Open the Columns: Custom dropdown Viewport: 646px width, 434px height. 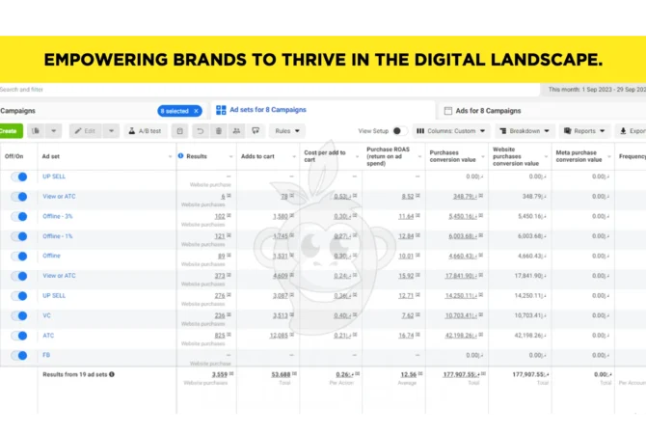coord(450,131)
